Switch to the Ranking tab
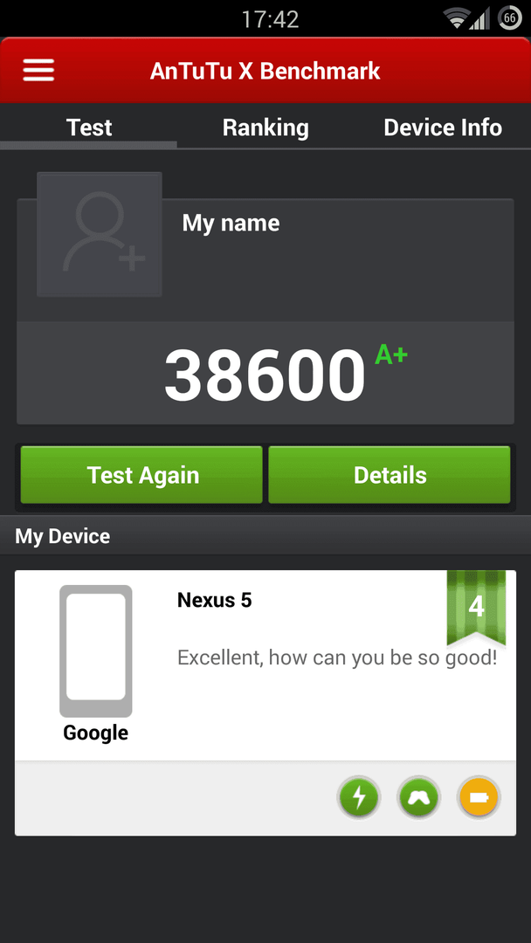531x943 pixels. click(x=265, y=127)
